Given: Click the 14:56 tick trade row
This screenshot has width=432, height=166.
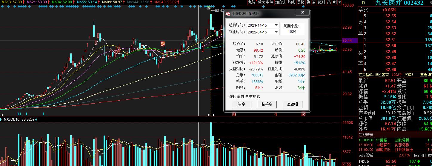Looking at the screenshot, I should [x=395, y=162].
